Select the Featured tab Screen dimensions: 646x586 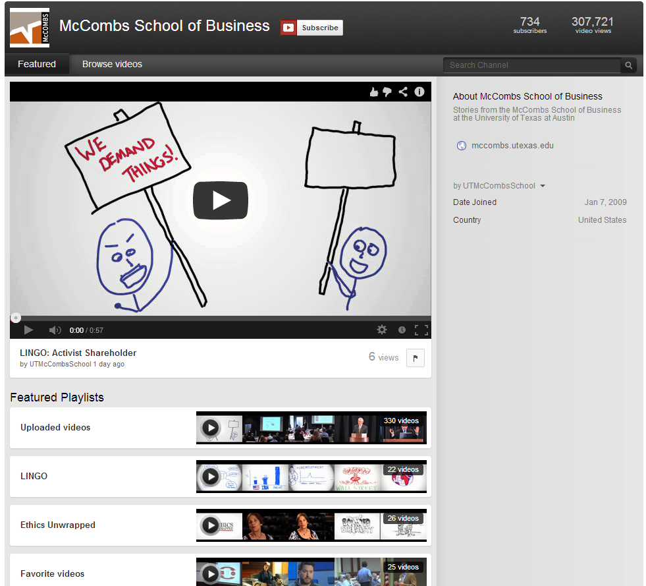point(37,64)
